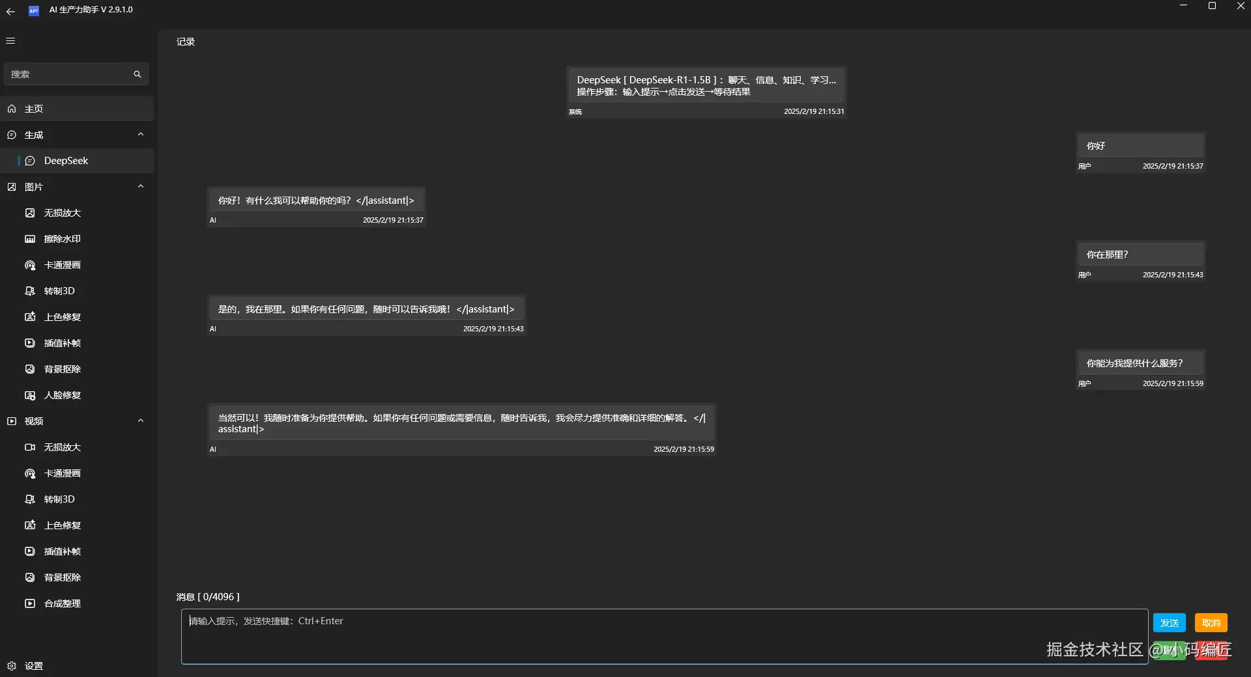The image size is (1251, 677).
Task: Collapse the 生成 section chevron
Action: 141,135
